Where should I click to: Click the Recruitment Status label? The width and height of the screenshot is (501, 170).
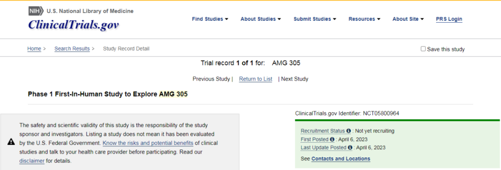(x=323, y=131)
